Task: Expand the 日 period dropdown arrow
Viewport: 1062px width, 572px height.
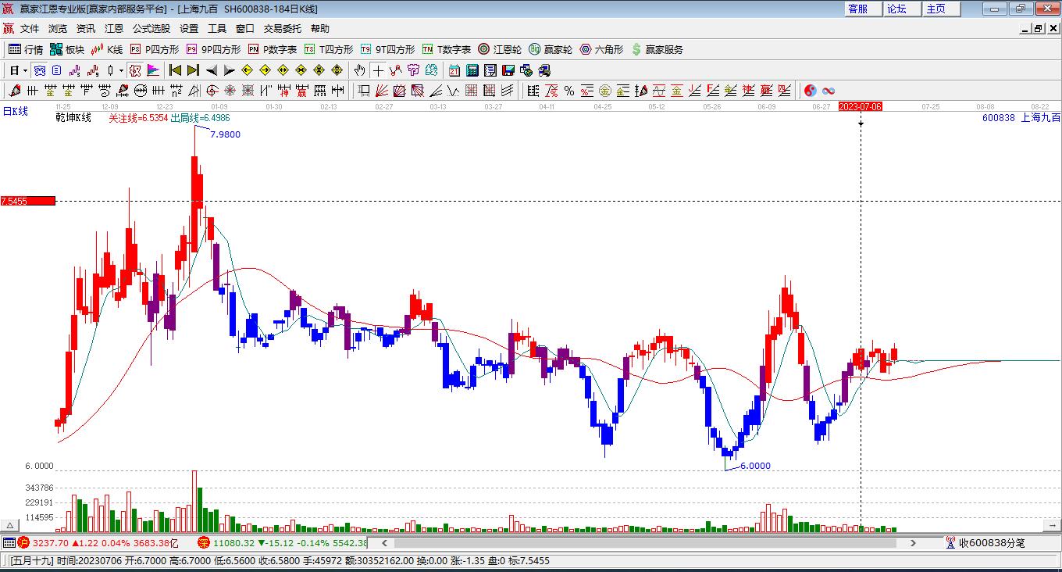Action: click(25, 70)
